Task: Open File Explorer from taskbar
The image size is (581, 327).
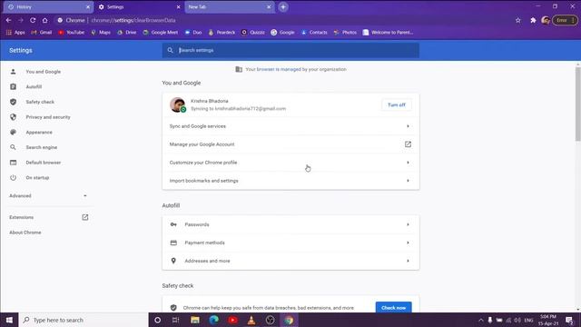Action: (x=195, y=320)
